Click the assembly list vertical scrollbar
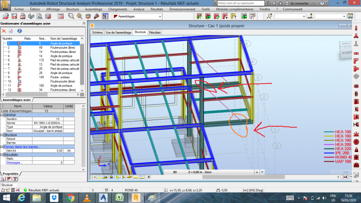This screenshot has width=361, height=203. pyautogui.click(x=82, y=65)
